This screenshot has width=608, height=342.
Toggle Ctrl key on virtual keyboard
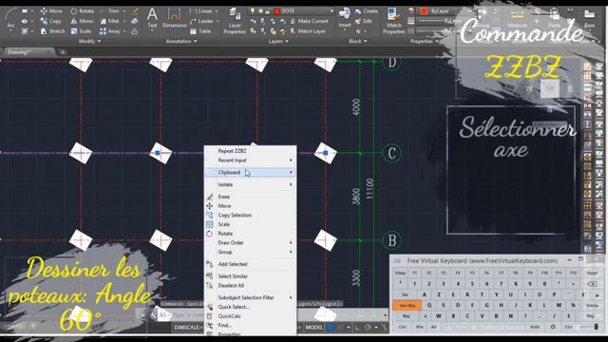point(402,327)
